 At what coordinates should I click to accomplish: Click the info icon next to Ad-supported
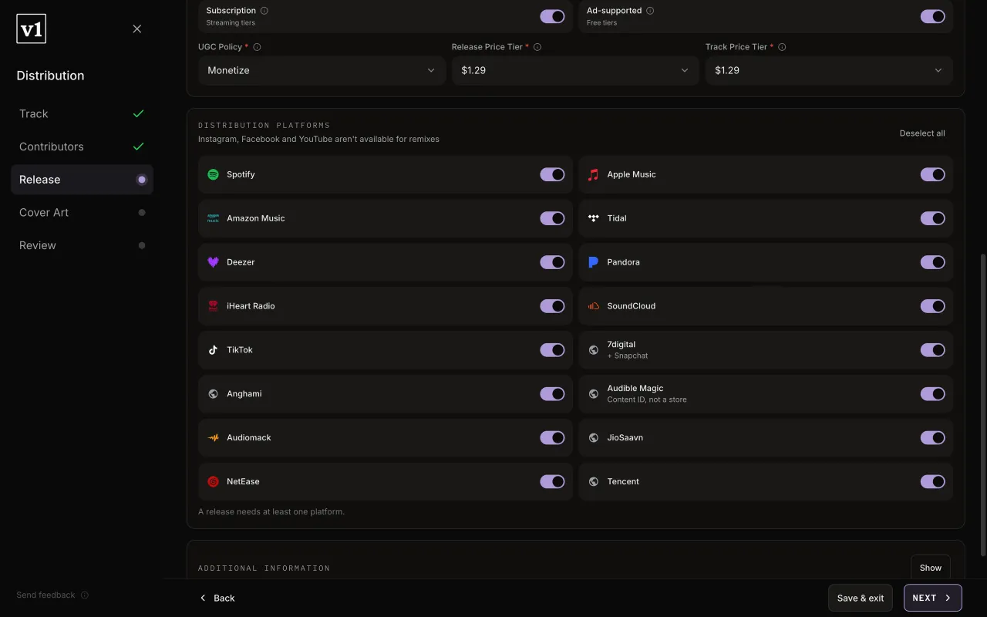coord(650,11)
